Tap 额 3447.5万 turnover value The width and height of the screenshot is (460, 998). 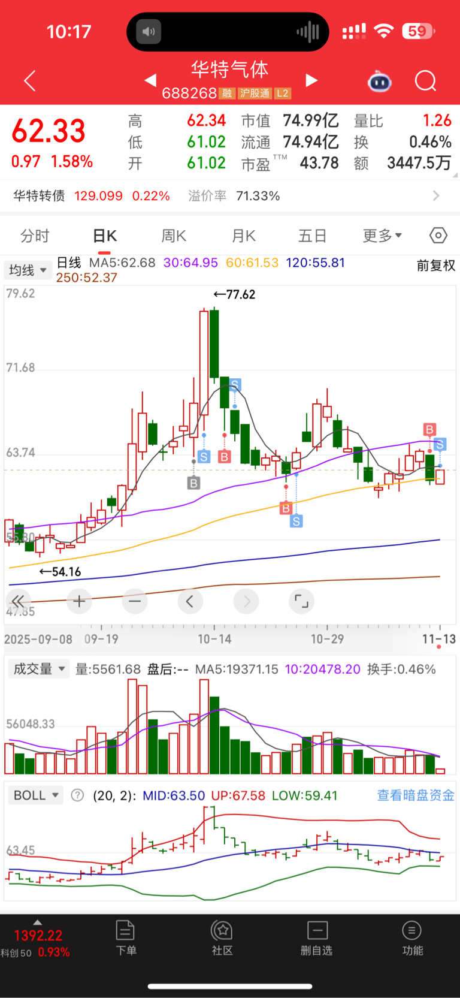click(419, 163)
